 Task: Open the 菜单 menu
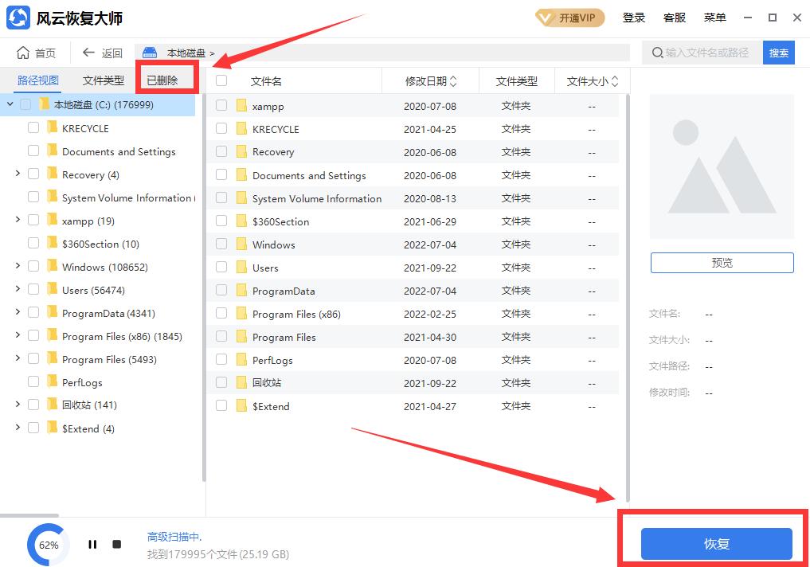tap(714, 17)
